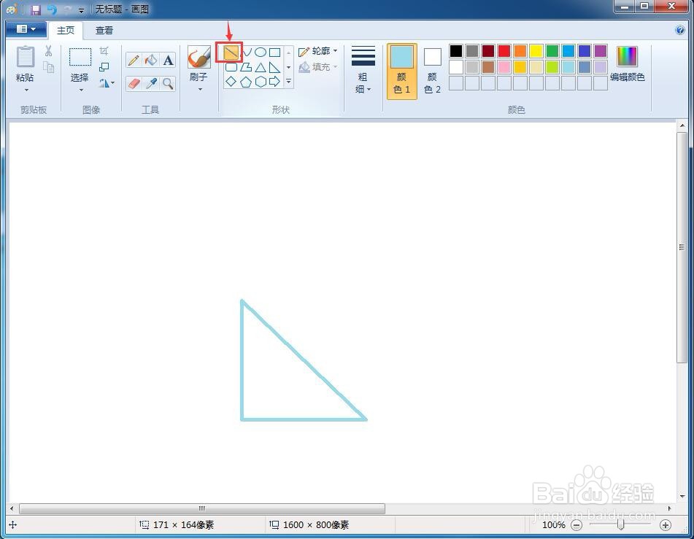
Task: Select the Text tool
Action: [x=168, y=61]
